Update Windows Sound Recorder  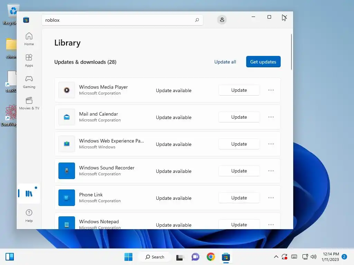pyautogui.click(x=239, y=171)
